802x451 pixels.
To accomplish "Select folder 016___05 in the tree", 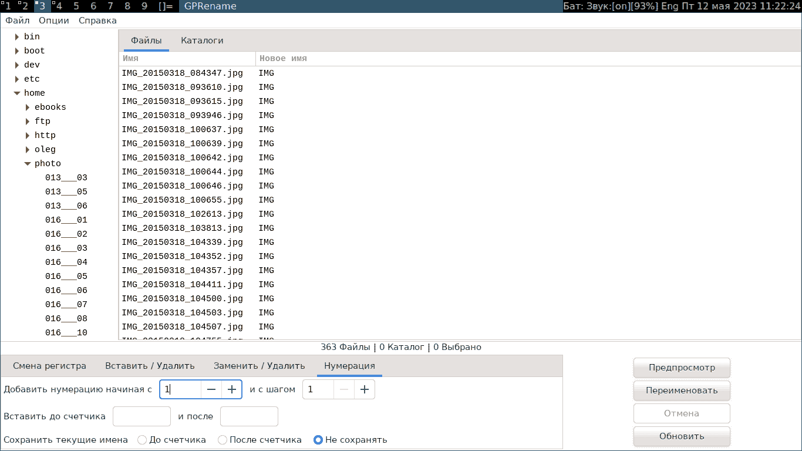I will (x=66, y=277).
